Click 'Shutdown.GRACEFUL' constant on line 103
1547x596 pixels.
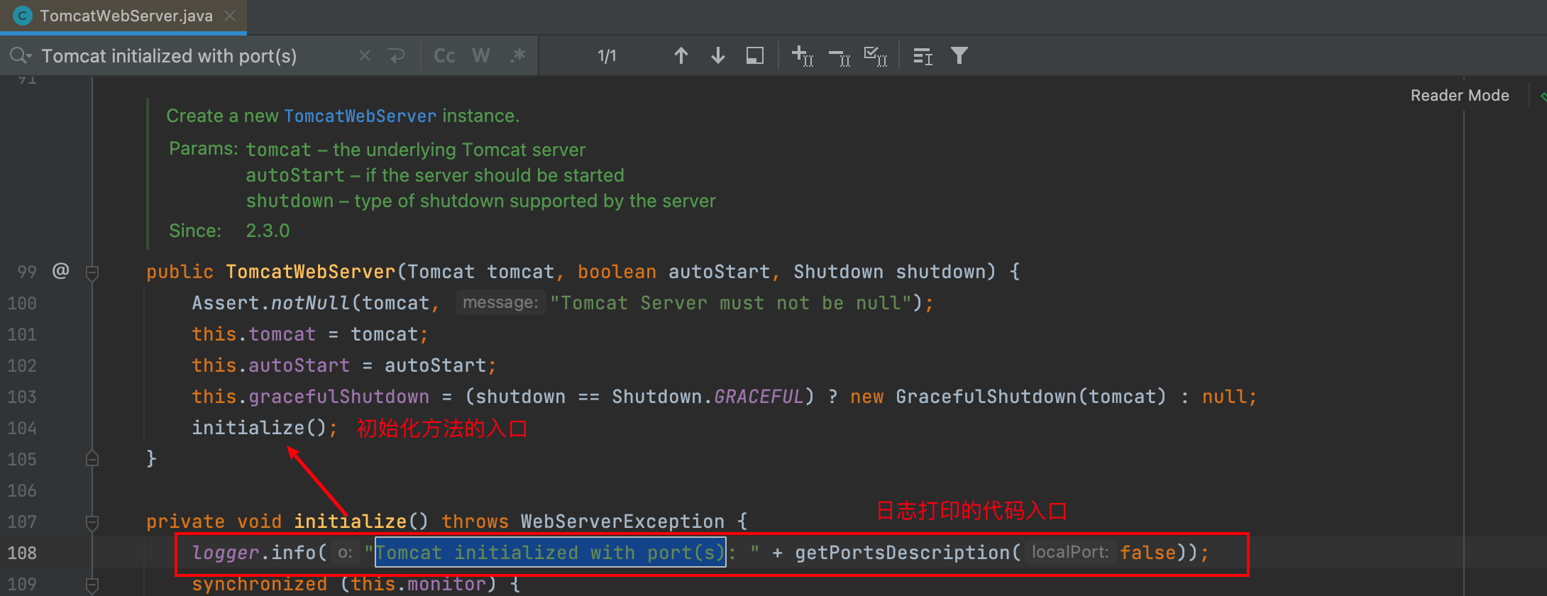708,397
